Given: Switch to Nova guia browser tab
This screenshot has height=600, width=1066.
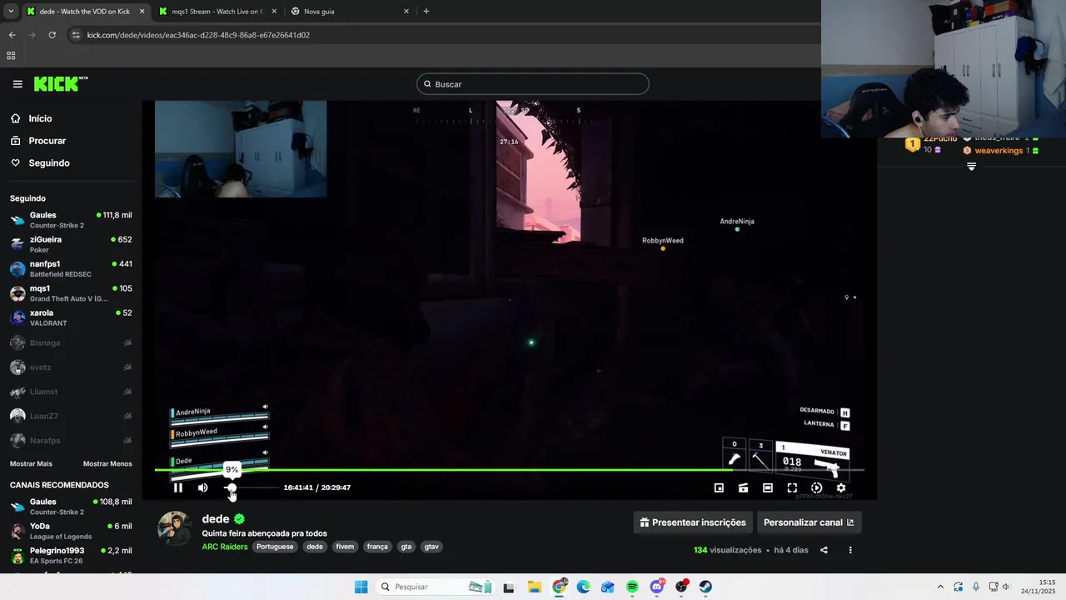Looking at the screenshot, I should pos(350,12).
